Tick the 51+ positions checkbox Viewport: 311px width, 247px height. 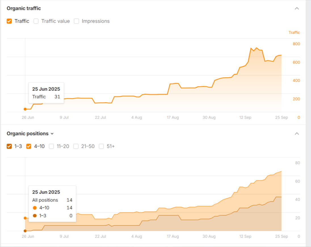coord(101,146)
